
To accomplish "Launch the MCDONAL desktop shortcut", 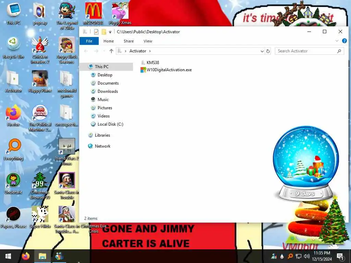I will [x=93, y=13].
